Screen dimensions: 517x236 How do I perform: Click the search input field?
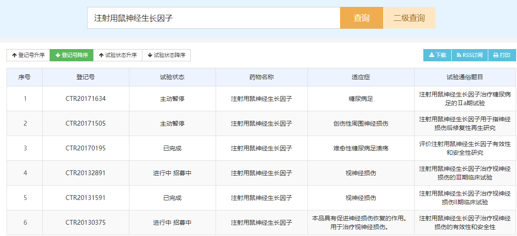pyautogui.click(x=214, y=18)
